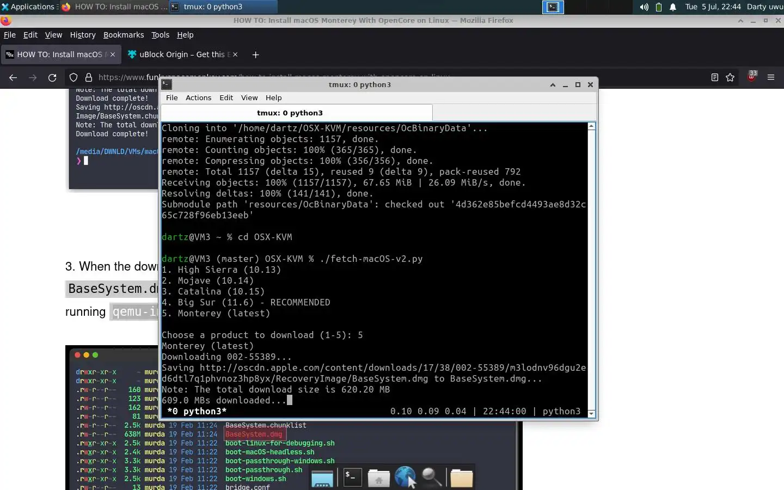Screen dimensions: 784x490
Task: Reload the current Firefox page
Action: [52, 77]
